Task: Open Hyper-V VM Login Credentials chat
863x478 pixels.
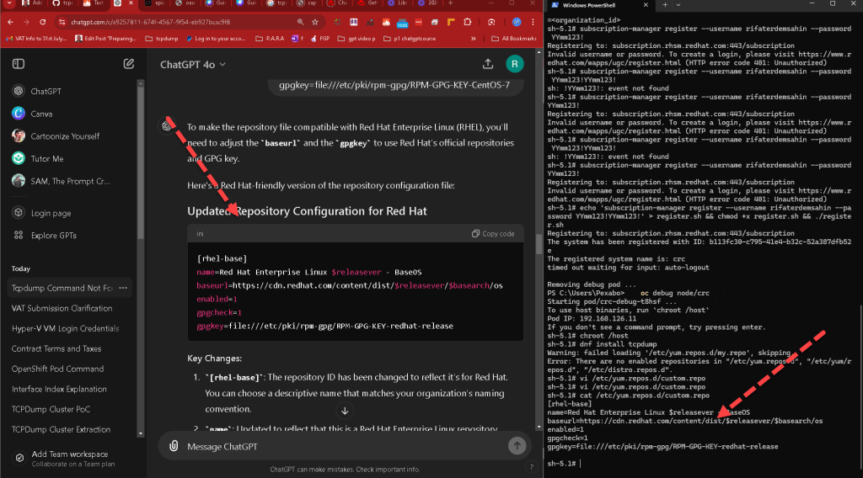Action: tap(66, 328)
